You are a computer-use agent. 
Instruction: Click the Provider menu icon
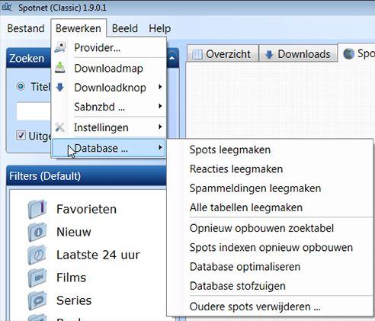[60, 47]
